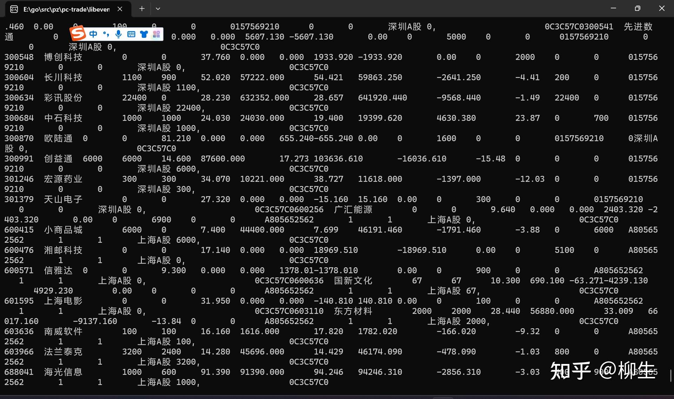Click the dropdown arrow next to tab
This screenshot has width=674, height=399.
coord(158,8)
